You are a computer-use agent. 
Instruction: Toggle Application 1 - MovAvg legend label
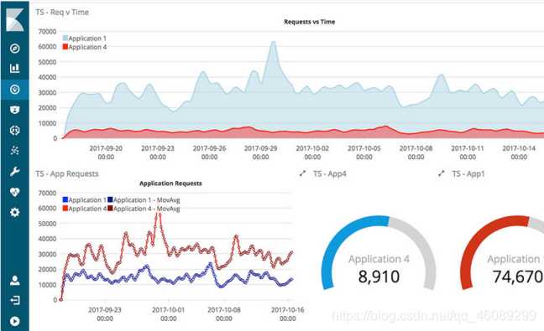(x=147, y=200)
